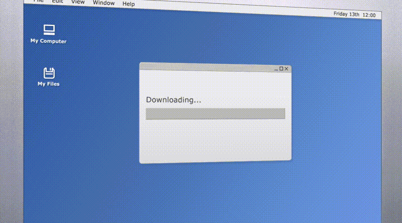Show the Help menu
Image resolution: width=402 pixels, height=223 pixels.
tap(128, 4)
